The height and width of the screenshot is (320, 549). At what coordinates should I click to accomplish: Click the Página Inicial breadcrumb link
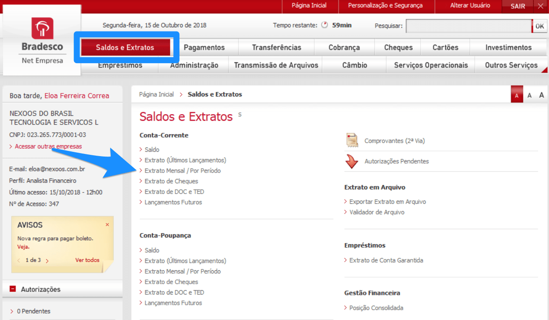point(156,94)
